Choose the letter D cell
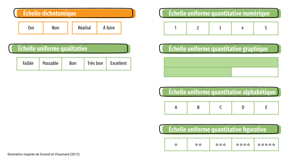Viewport: 291px width, 163px height. 243,108
